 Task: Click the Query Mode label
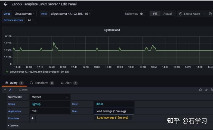(x=15, y=97)
